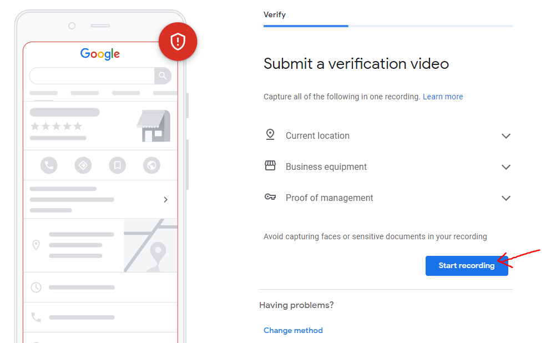Click the Change method link
Screen dimensions: 551x343
(293, 330)
